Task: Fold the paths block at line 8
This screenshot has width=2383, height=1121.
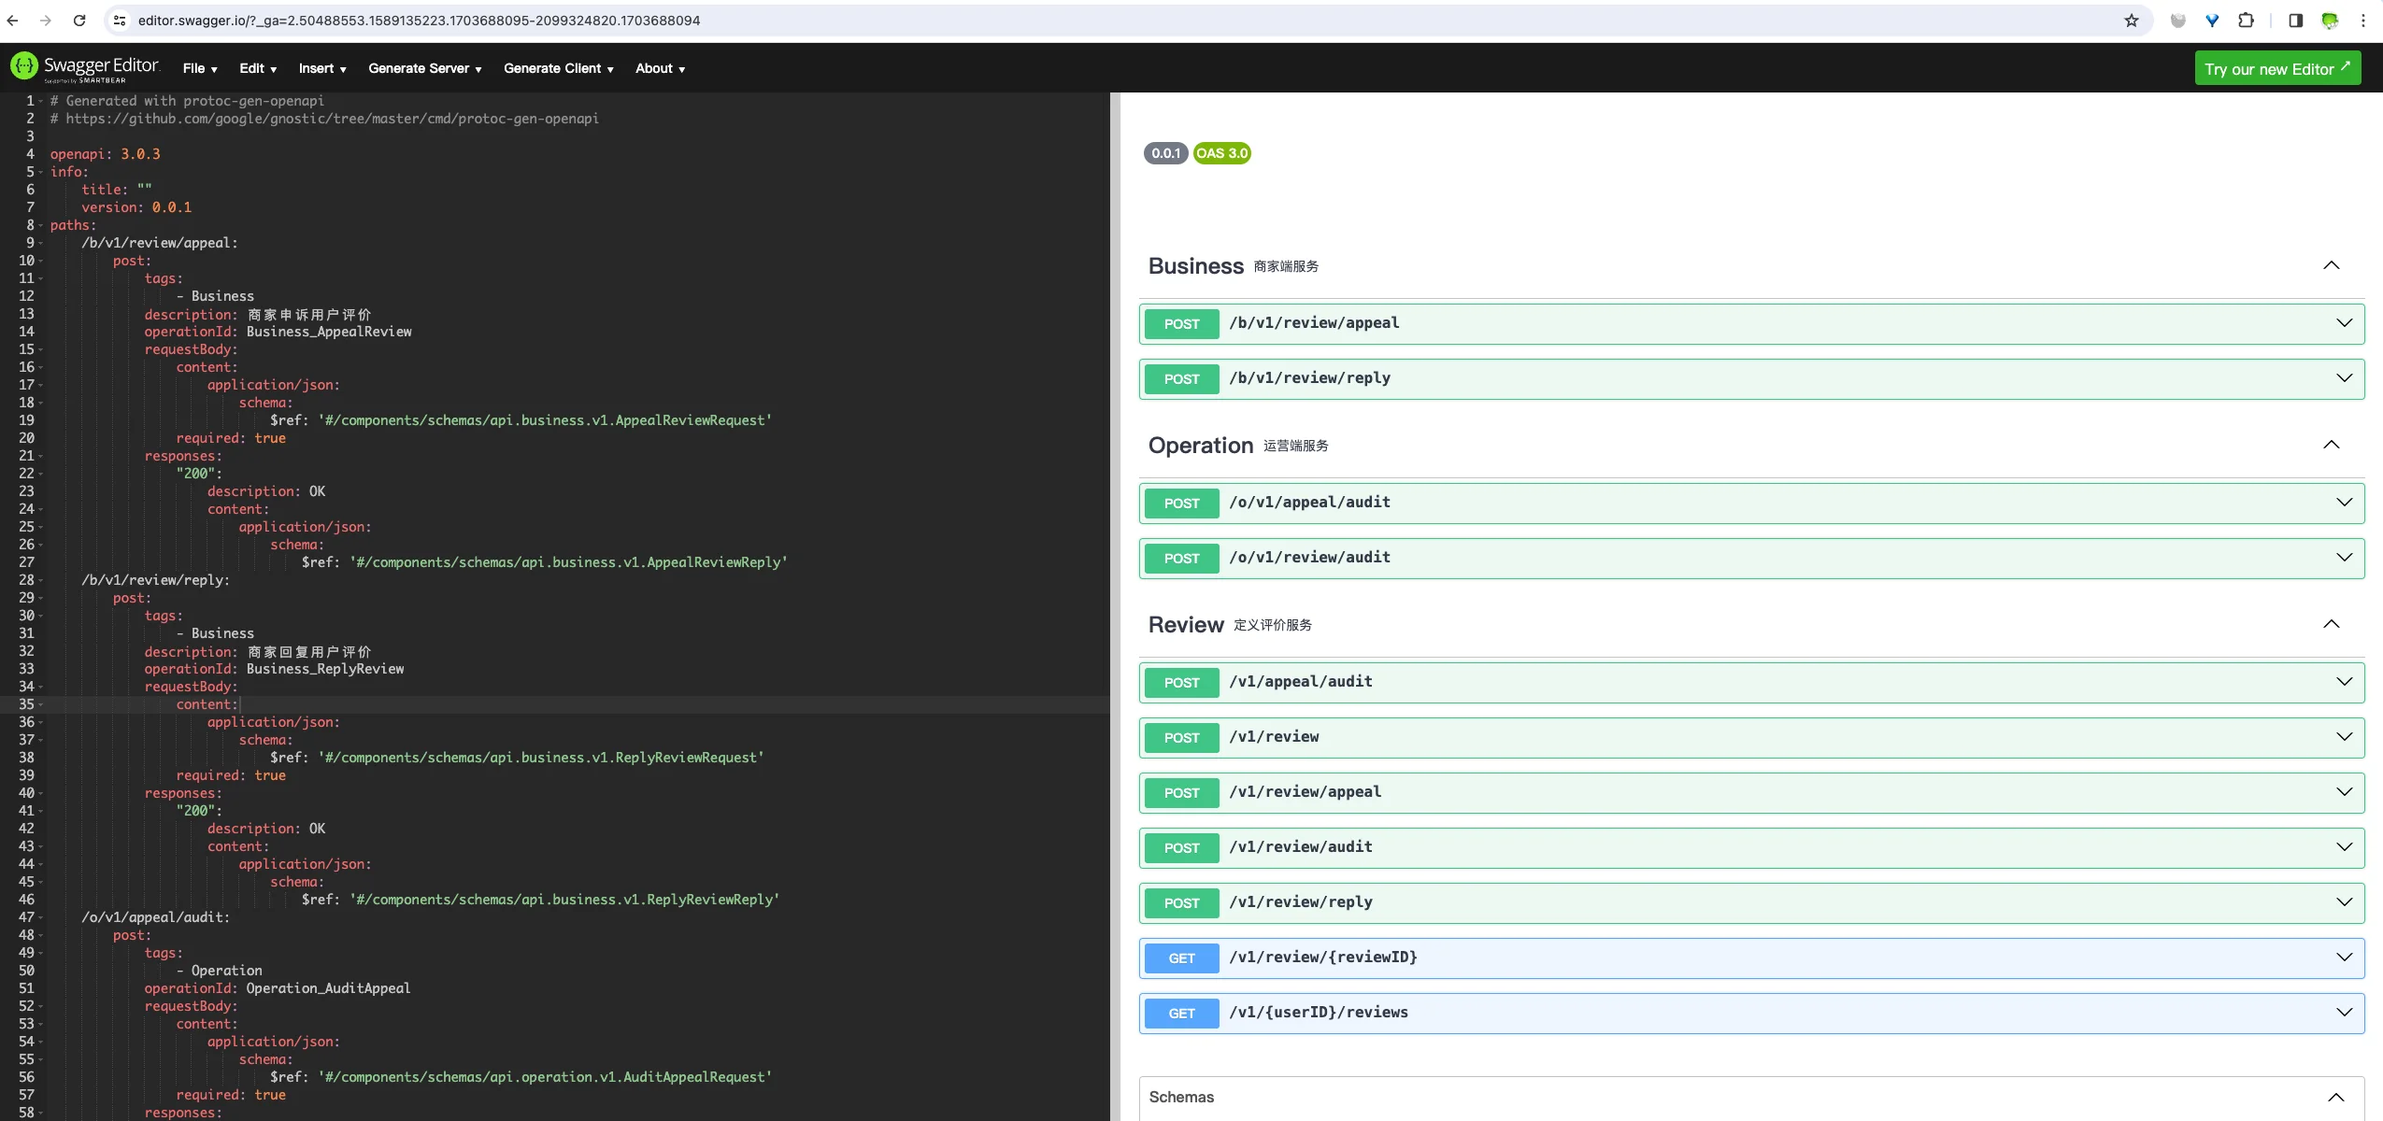Action: (x=40, y=226)
